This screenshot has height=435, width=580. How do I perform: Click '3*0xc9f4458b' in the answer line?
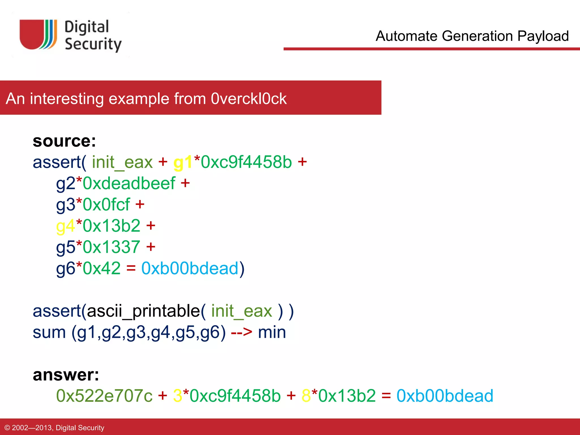227,396
